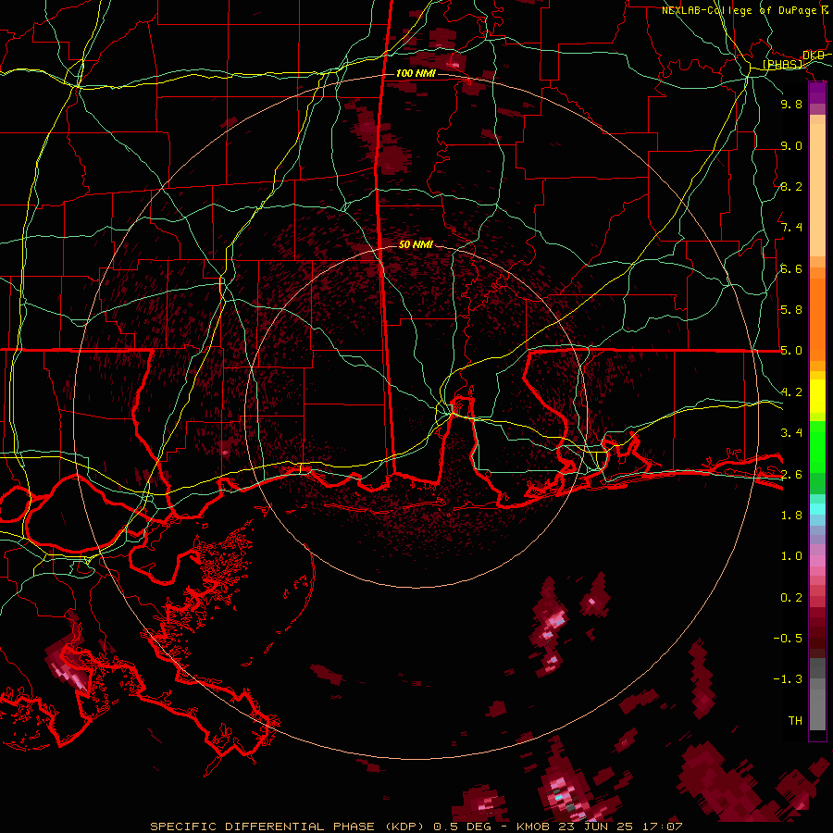Image resolution: width=833 pixels, height=833 pixels.
Task: Click the -1.3 color scale value
Action: (788, 679)
